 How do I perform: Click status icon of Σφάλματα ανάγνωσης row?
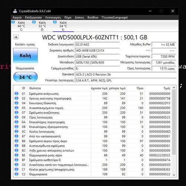click(x=16, y=94)
